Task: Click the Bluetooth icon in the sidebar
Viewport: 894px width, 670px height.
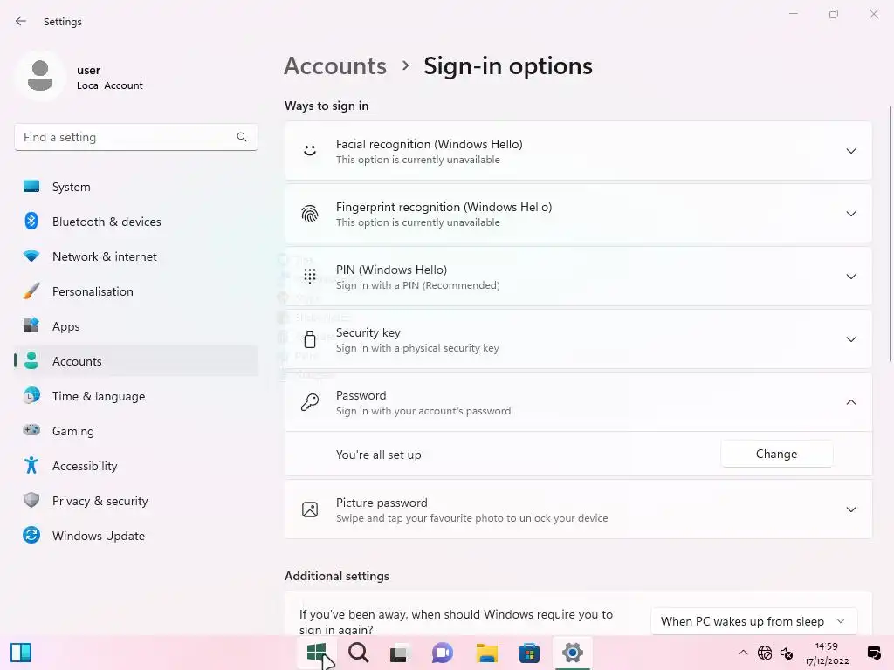Action: point(31,221)
